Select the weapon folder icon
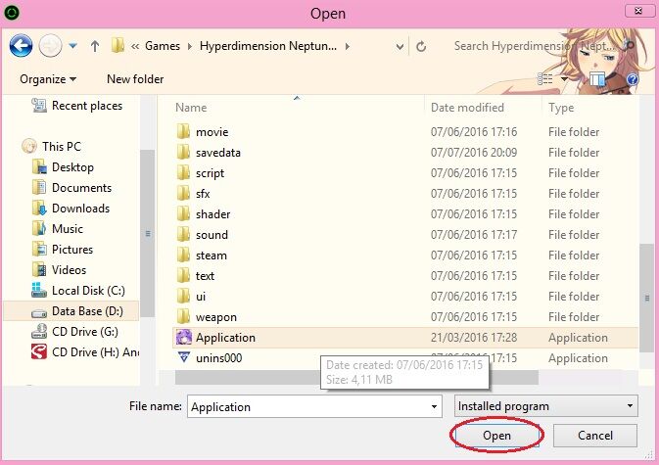The image size is (659, 465). click(x=184, y=317)
